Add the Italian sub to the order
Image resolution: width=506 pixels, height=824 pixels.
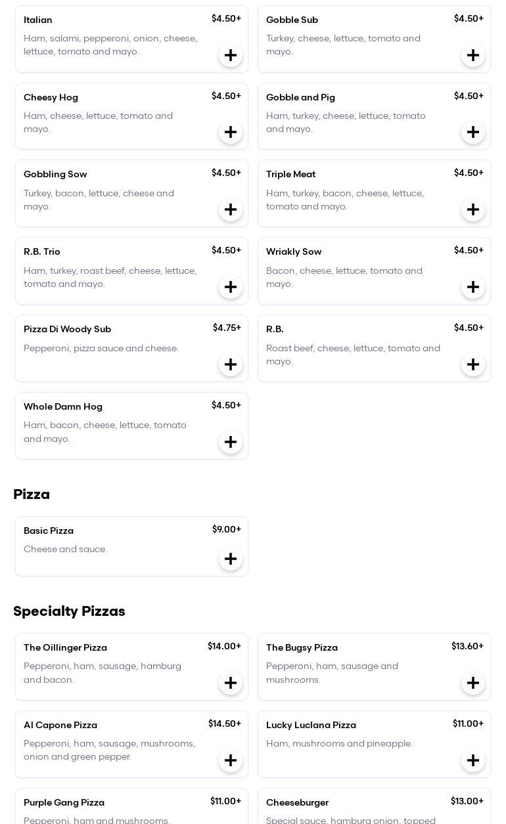(x=231, y=55)
